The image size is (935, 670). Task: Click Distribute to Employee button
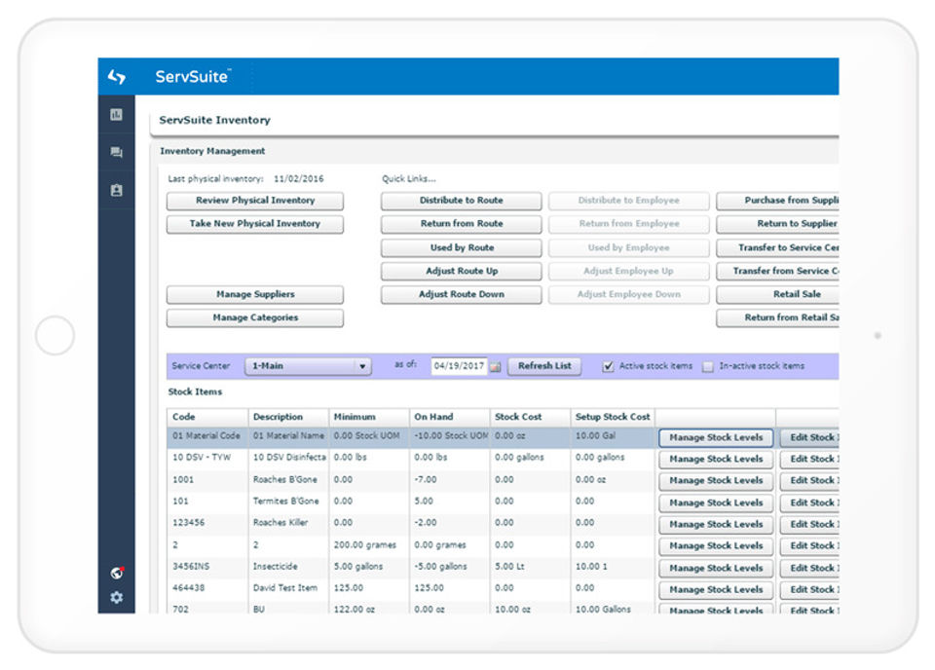click(628, 201)
